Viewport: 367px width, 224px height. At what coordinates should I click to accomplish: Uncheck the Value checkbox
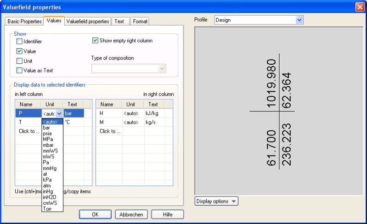[19, 51]
